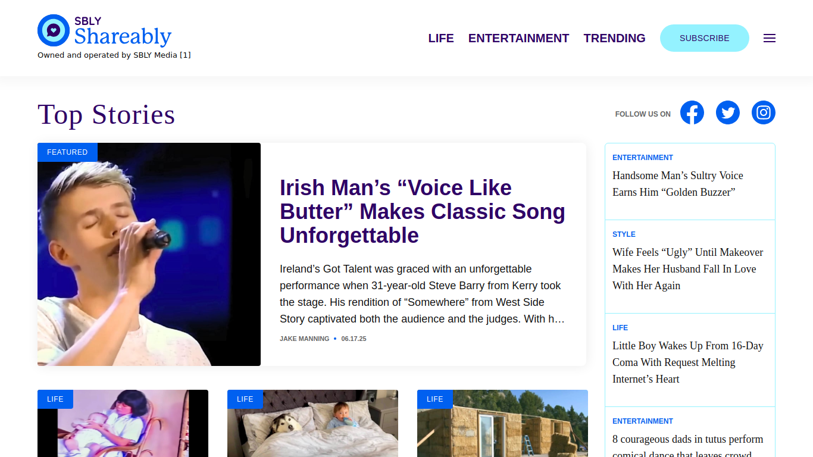Open Little Boy Wakes Up From Coma story
813x457 pixels.
[688, 362]
